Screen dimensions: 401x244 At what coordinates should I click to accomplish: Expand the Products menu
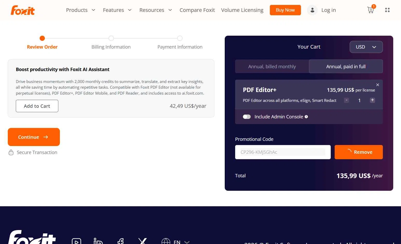81,10
